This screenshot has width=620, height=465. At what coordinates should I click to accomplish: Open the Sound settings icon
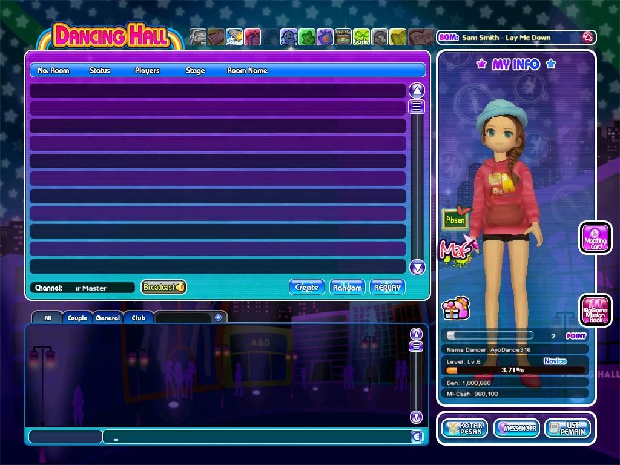(234, 37)
